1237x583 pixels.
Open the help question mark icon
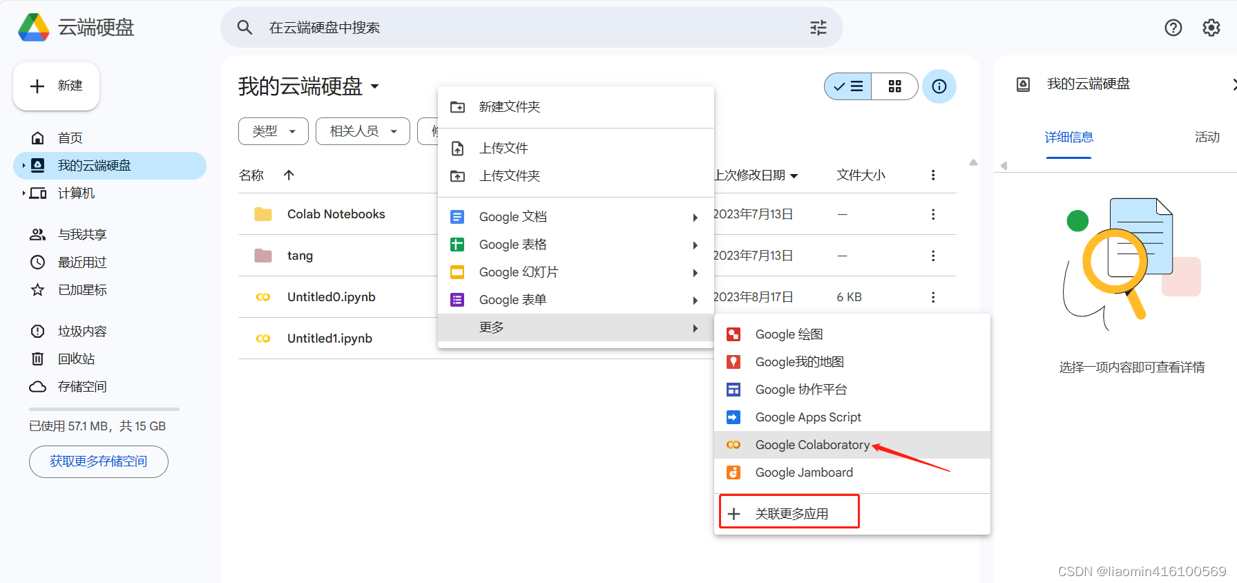pos(1173,28)
